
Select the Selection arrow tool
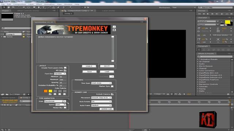coord(4,7)
